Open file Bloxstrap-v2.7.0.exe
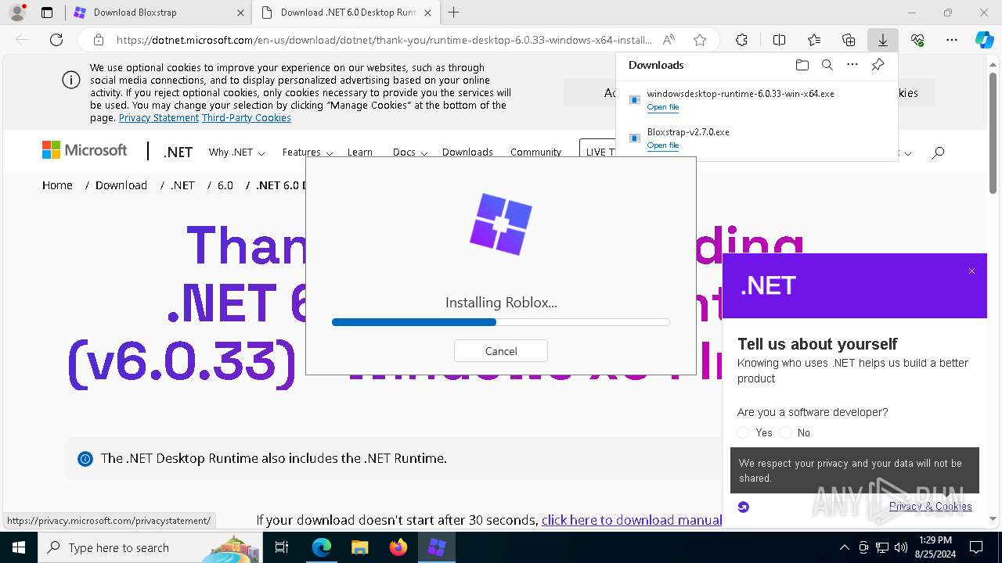Image resolution: width=1002 pixels, height=563 pixels. point(663,145)
